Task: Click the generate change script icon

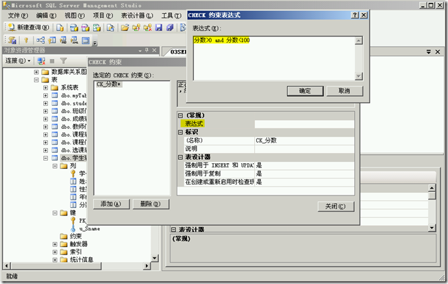Action: pos(12,40)
